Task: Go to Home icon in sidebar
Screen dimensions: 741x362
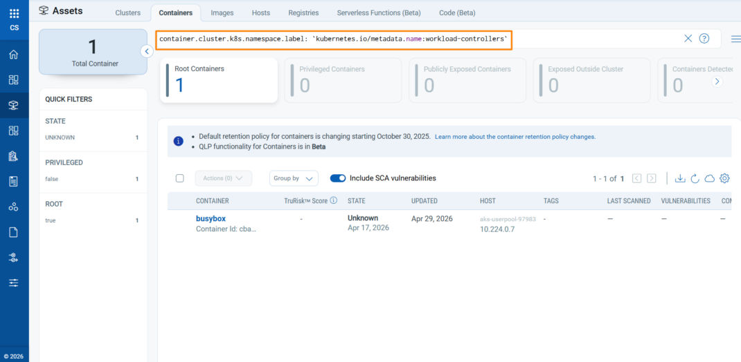Action: (x=14, y=54)
